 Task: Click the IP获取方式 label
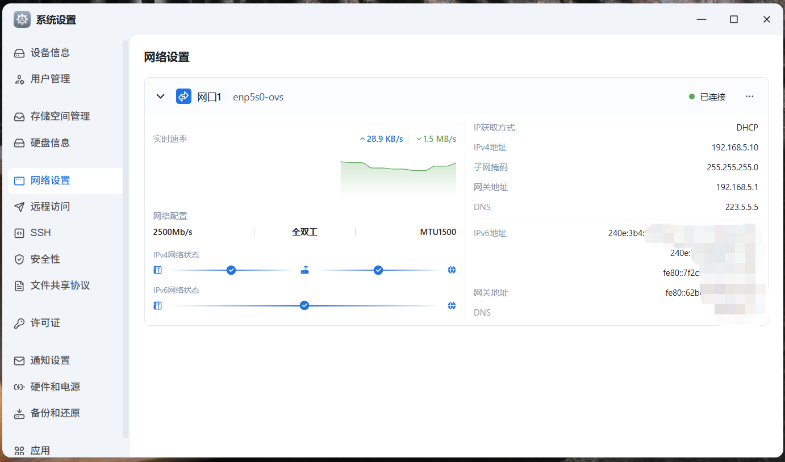(495, 128)
